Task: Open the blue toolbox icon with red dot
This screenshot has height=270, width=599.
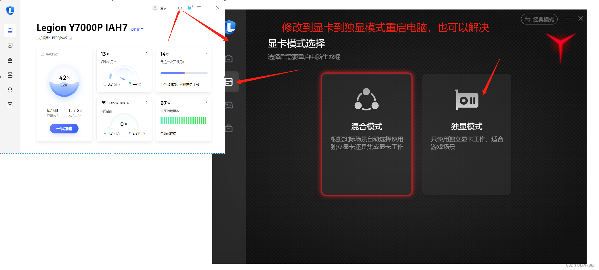Action: coord(190,8)
